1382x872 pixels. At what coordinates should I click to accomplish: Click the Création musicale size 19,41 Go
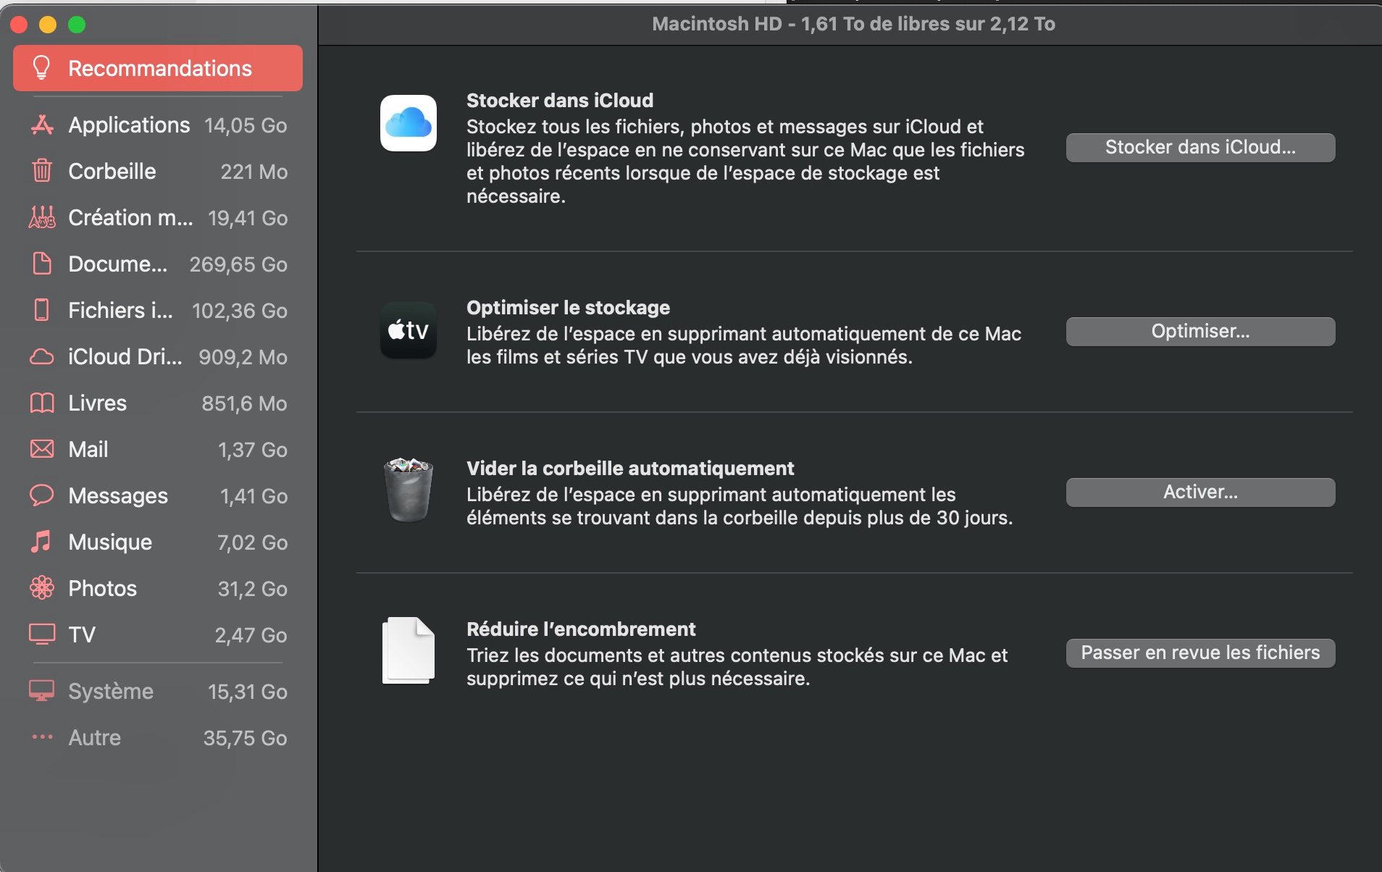click(248, 218)
